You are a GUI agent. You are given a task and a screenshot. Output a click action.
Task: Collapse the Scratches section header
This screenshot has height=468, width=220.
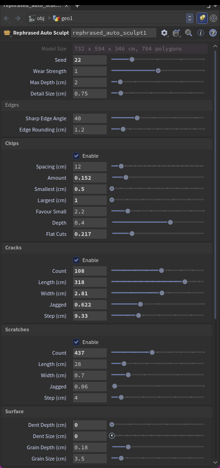coord(107,329)
